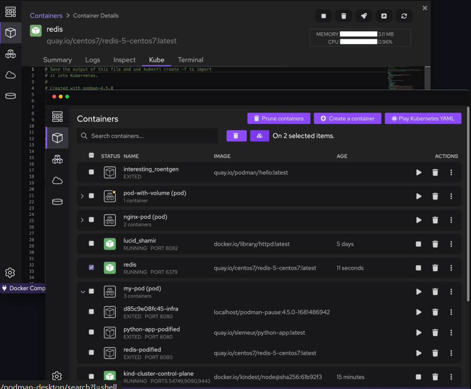Stop the redis container in details header

(x=323, y=16)
